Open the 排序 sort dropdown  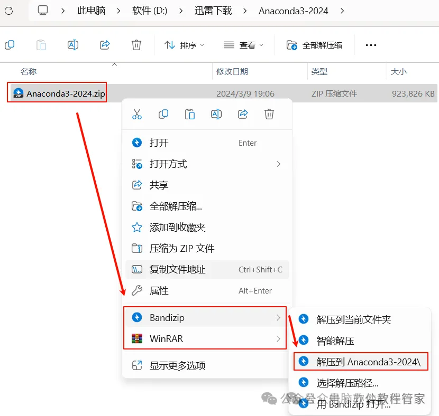184,45
